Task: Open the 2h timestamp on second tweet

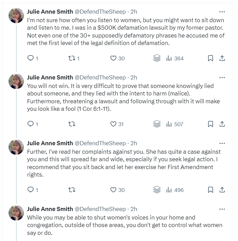Action: [134, 77]
